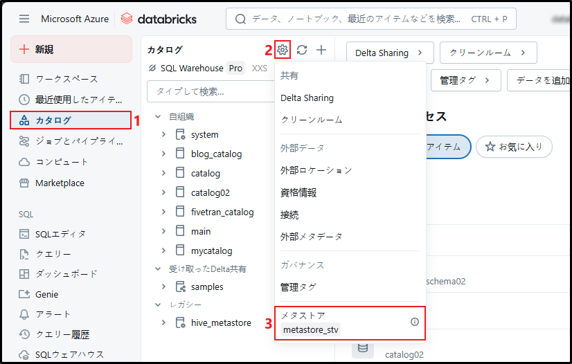
Task: Select Delta Sharing in the dropdown menu
Action: (x=307, y=98)
